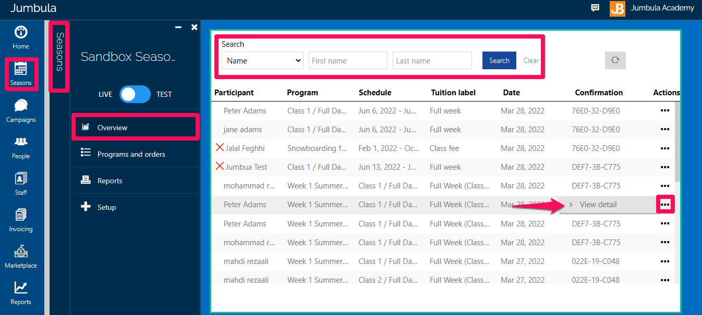The width and height of the screenshot is (702, 315).
Task: Open the Marketplace section
Action: 21,256
